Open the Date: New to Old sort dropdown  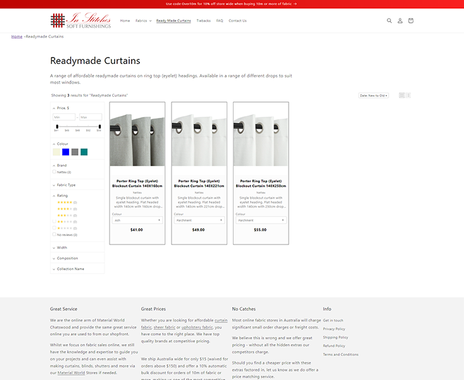[x=373, y=96]
